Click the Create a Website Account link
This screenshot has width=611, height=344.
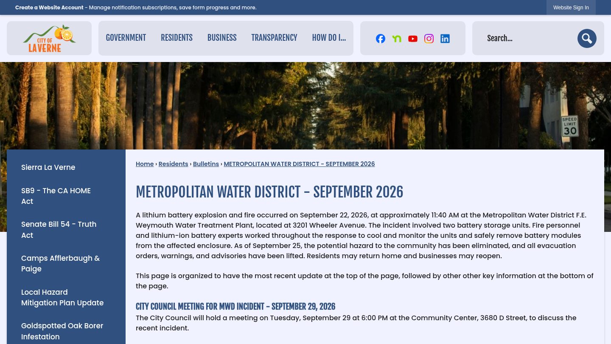pyautogui.click(x=49, y=8)
